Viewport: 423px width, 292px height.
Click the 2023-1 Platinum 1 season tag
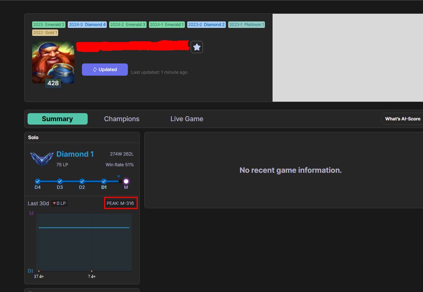(246, 24)
